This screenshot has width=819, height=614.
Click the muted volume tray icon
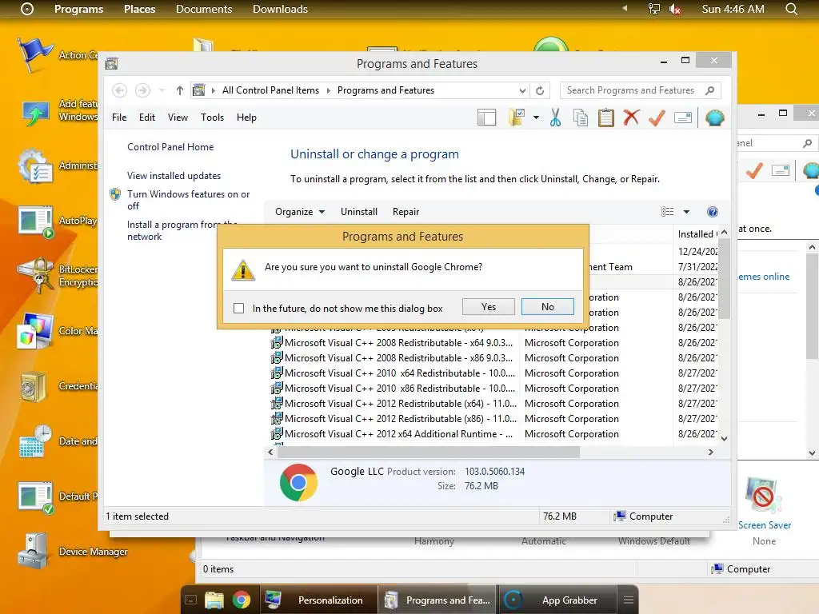(x=675, y=9)
